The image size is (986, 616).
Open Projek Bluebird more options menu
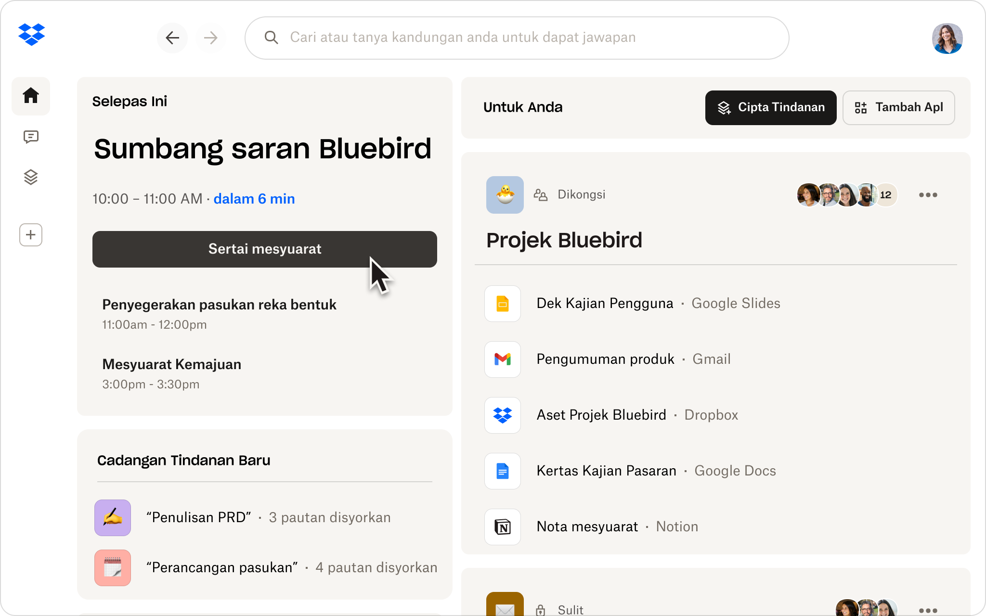928,195
